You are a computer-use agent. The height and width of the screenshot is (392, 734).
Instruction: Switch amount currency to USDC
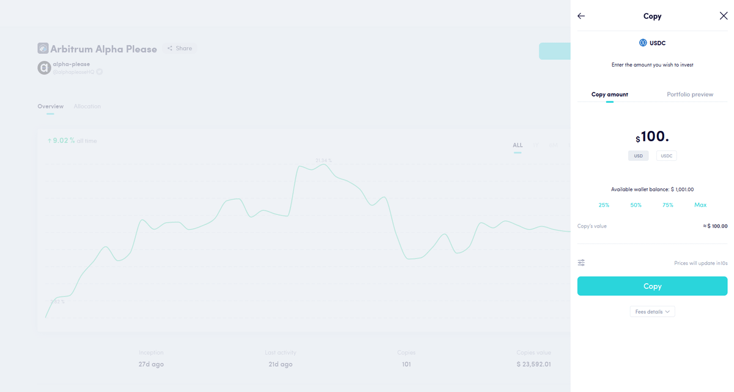point(666,156)
